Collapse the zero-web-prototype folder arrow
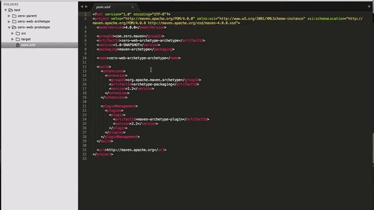 click(x=9, y=27)
